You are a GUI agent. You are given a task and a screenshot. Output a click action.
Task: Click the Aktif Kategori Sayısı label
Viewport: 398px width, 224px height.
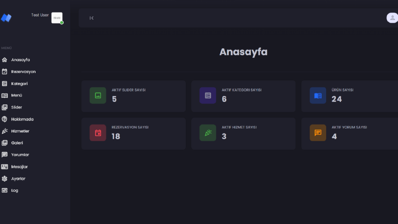pos(241,90)
